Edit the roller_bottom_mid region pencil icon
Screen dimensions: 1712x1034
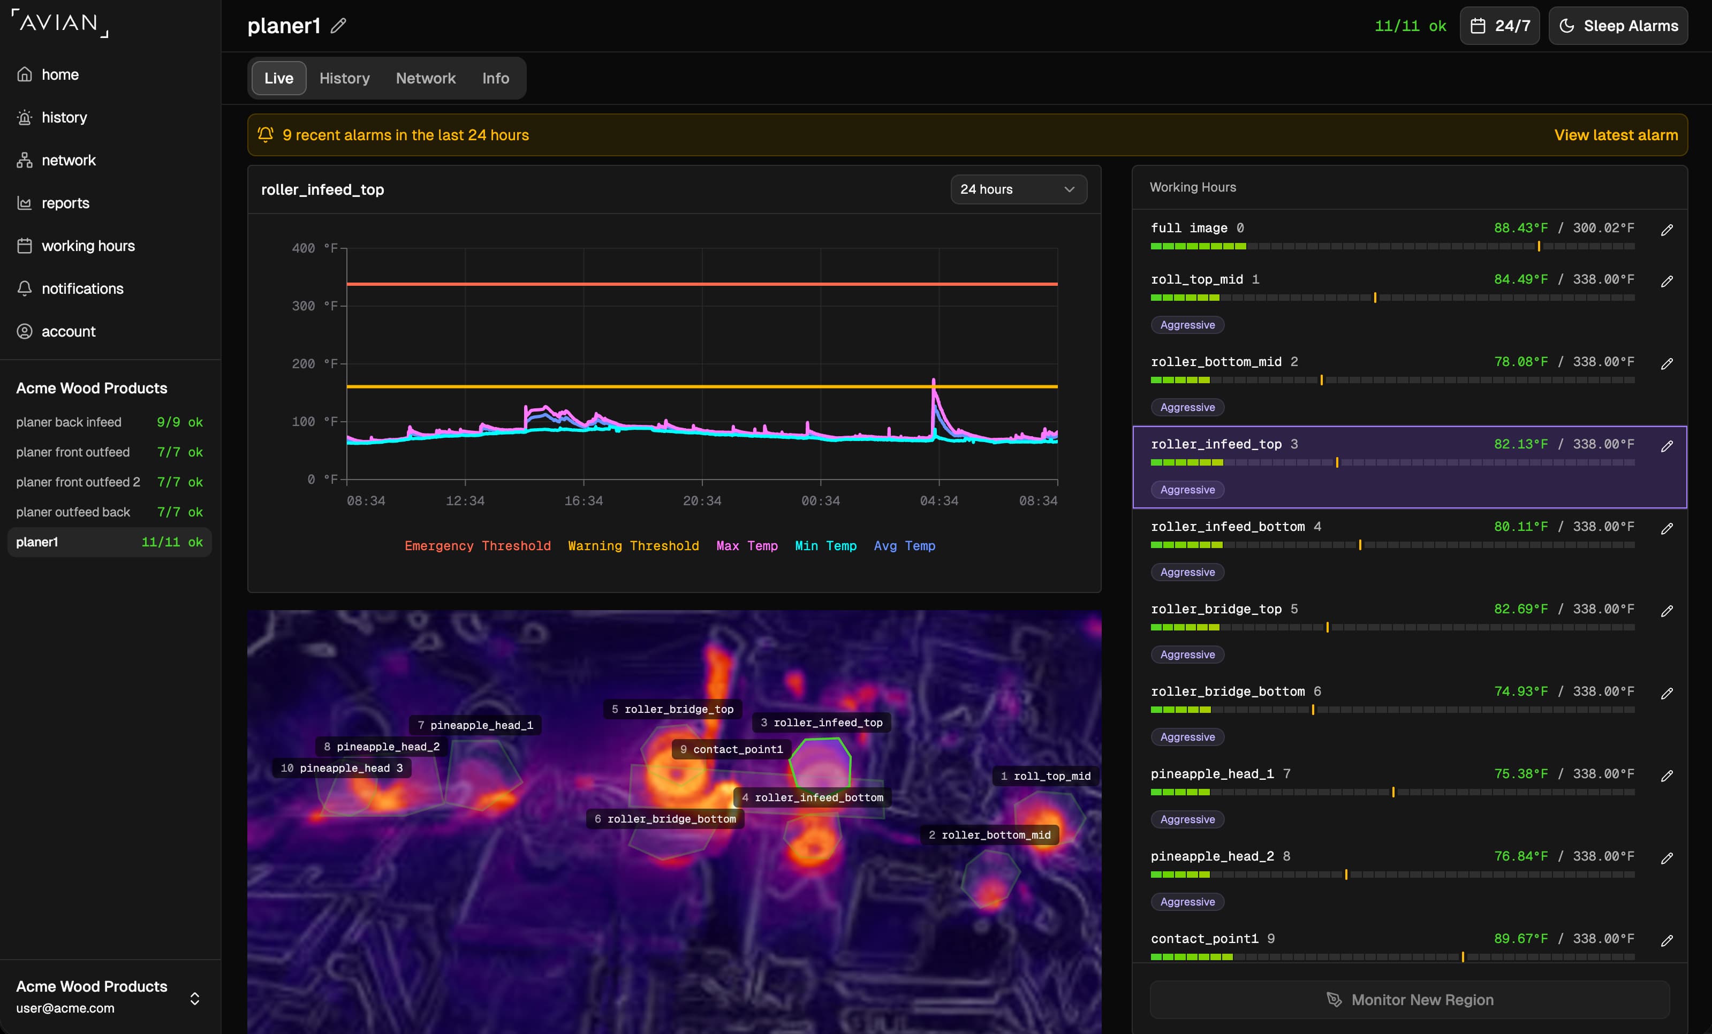[1667, 364]
